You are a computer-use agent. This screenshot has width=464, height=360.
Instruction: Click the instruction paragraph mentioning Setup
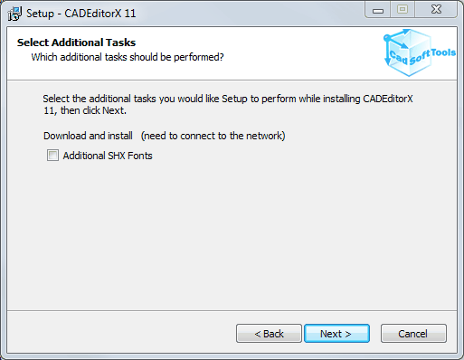[x=228, y=104]
